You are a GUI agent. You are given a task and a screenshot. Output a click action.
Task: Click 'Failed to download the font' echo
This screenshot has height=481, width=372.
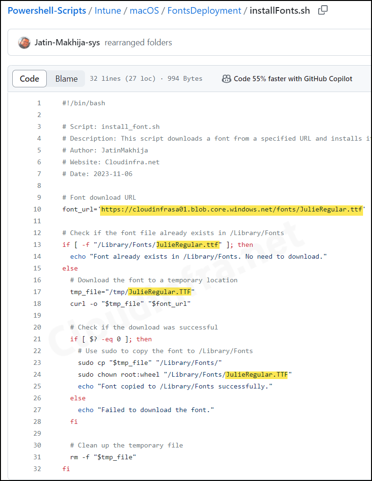pyautogui.click(x=146, y=410)
